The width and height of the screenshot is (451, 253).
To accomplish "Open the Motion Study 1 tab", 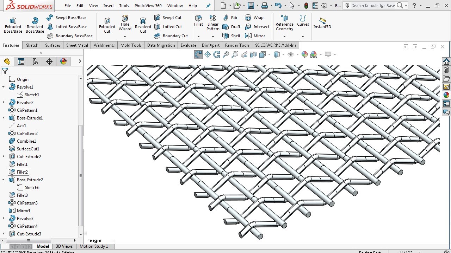I will tap(94, 246).
